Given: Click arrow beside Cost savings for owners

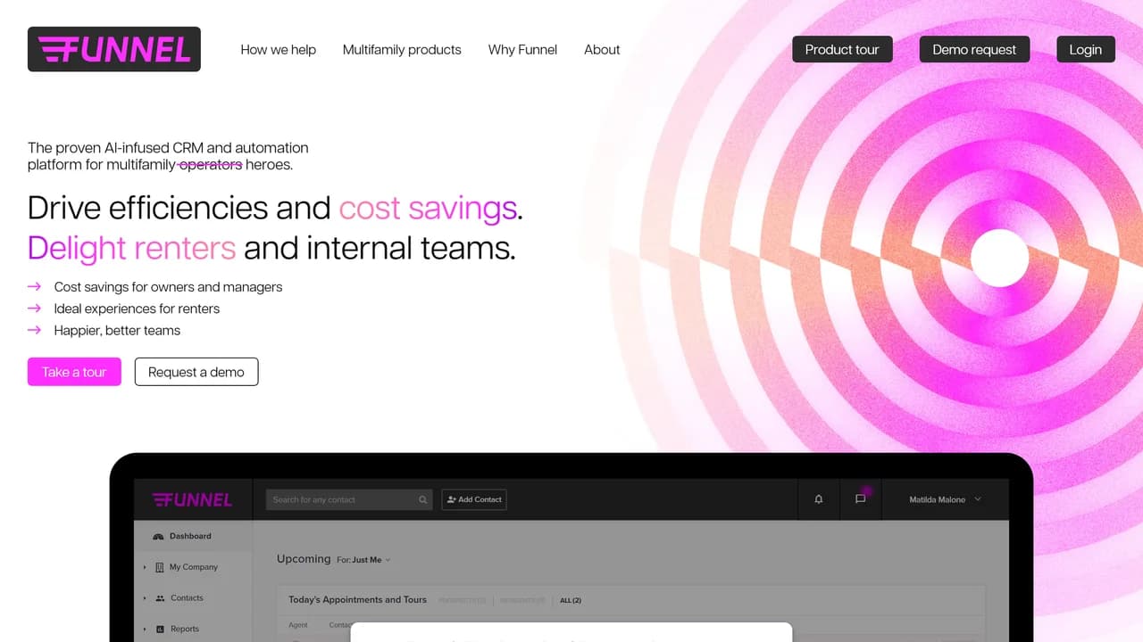Looking at the screenshot, I should pos(35,286).
